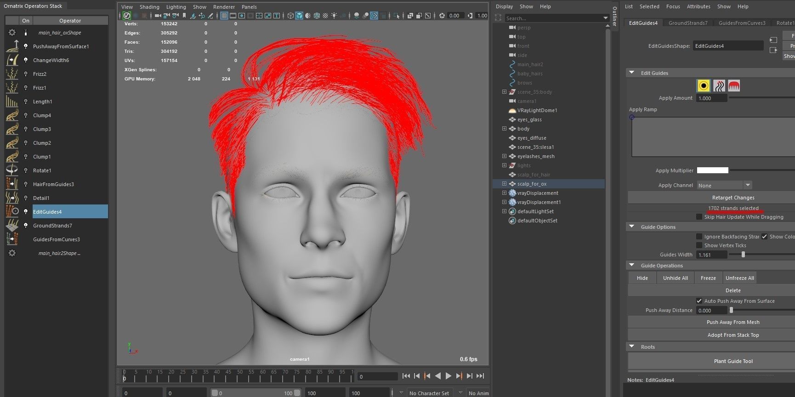Enable Skip Hair Update While Dragging
The image size is (795, 397).
coord(699,217)
